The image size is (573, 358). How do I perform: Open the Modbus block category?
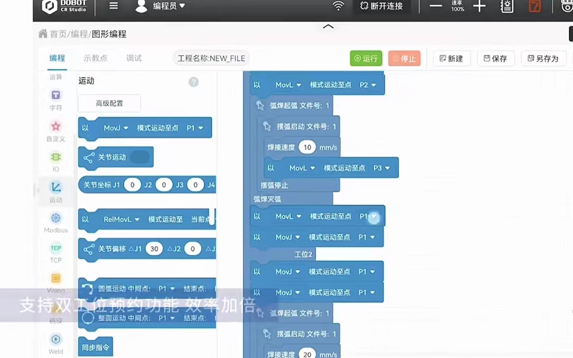click(55, 218)
